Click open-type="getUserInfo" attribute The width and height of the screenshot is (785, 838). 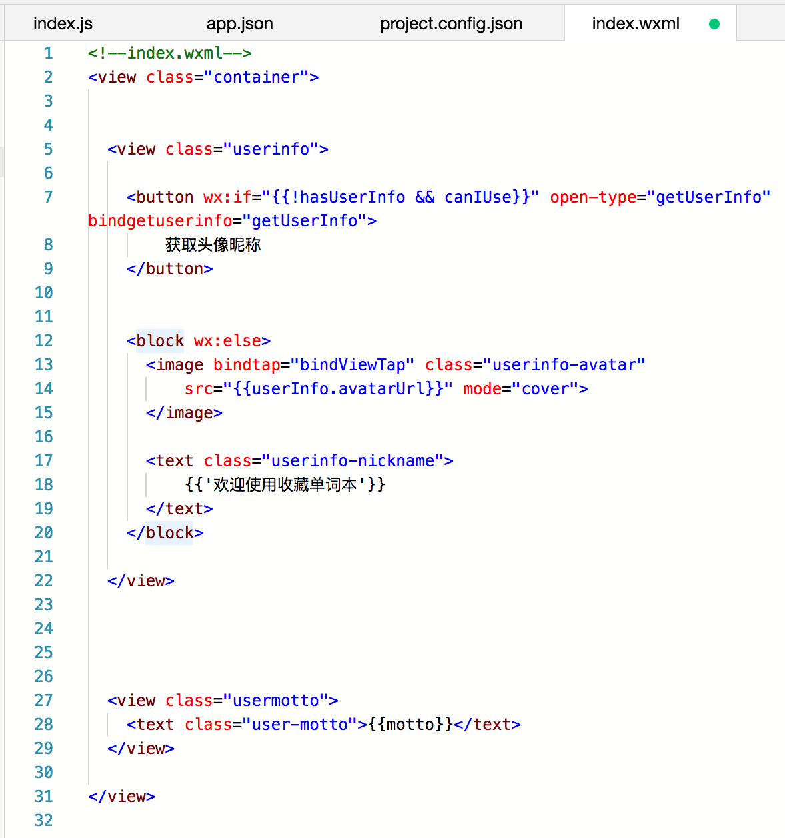click(660, 197)
